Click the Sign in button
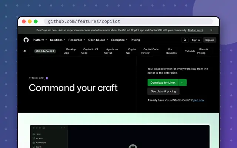 [196, 40]
